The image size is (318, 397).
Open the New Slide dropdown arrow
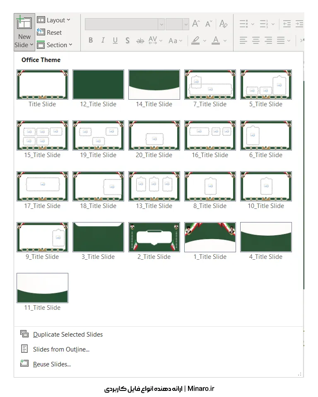click(x=31, y=45)
